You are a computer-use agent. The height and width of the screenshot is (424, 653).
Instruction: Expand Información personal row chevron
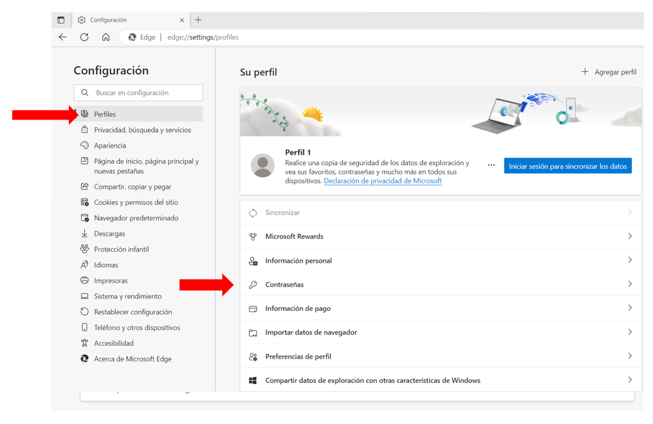point(630,260)
